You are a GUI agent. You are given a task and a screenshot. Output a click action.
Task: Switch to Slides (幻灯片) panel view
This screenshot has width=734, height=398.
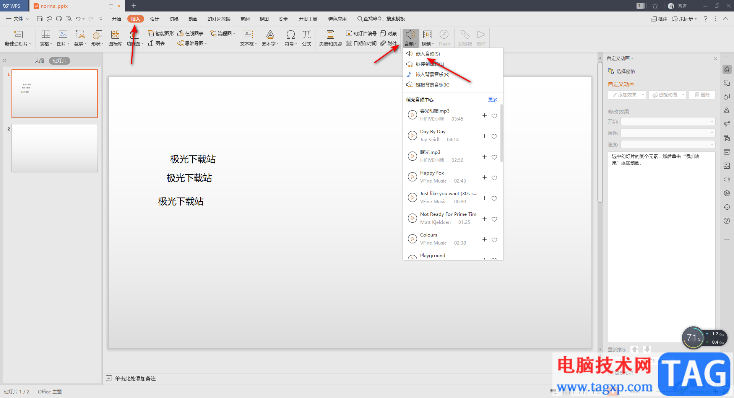[60, 61]
